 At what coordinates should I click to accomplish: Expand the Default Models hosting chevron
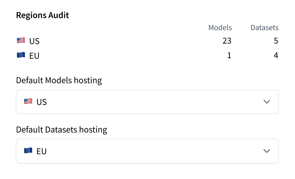pos(267,102)
